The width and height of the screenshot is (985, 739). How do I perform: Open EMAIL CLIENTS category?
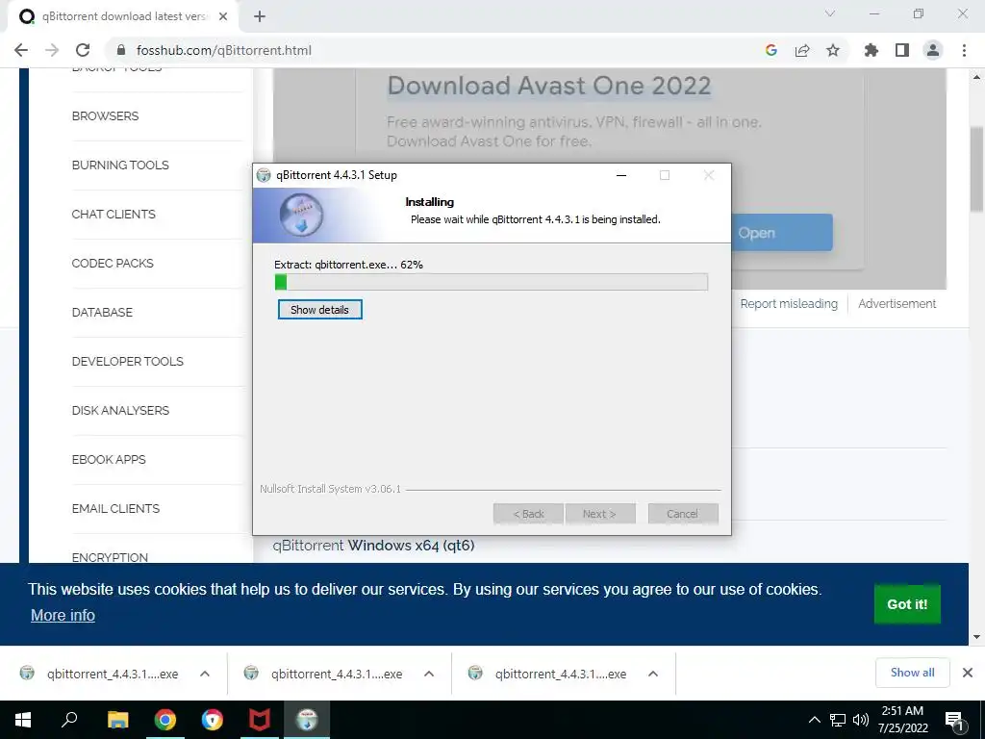pos(115,508)
